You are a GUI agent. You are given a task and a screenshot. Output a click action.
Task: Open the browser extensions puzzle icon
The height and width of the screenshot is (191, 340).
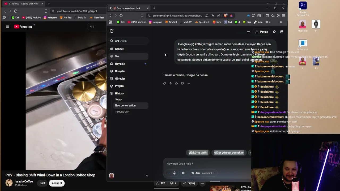click(254, 16)
